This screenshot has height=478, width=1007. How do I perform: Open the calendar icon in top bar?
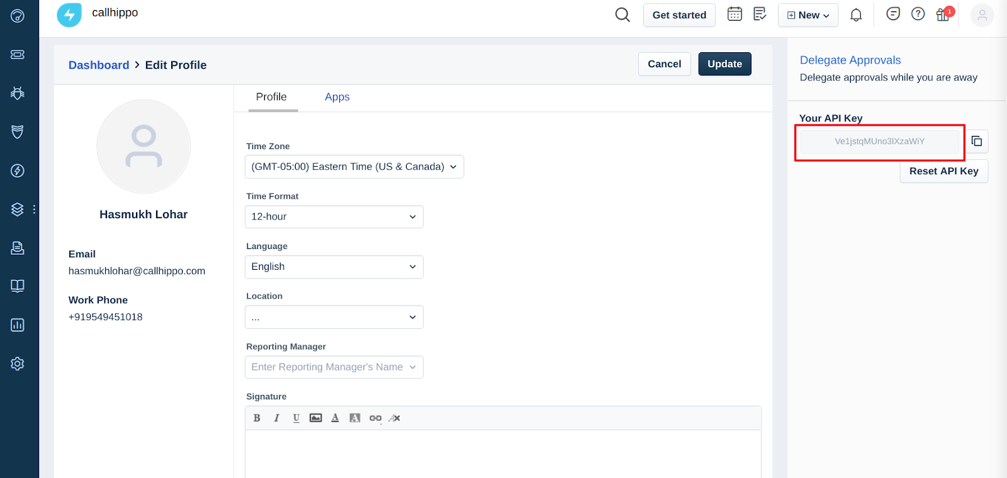[x=734, y=14]
